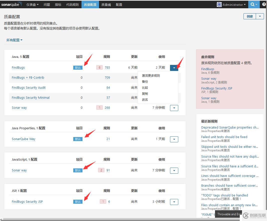Open "TODO" tags should be handled
267x221 pixels.
pyautogui.click(x=224, y=195)
